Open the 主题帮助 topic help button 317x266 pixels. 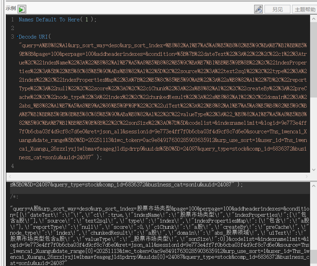pyautogui.click(x=305, y=9)
